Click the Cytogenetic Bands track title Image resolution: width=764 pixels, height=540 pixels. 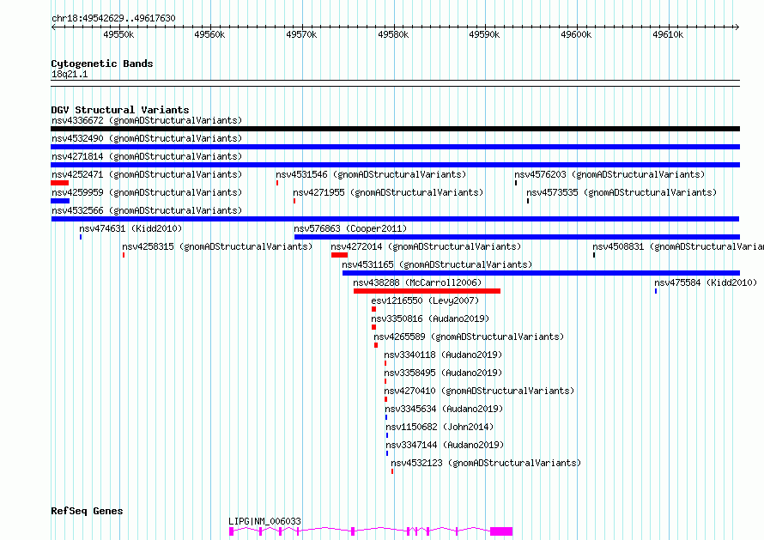tap(102, 64)
